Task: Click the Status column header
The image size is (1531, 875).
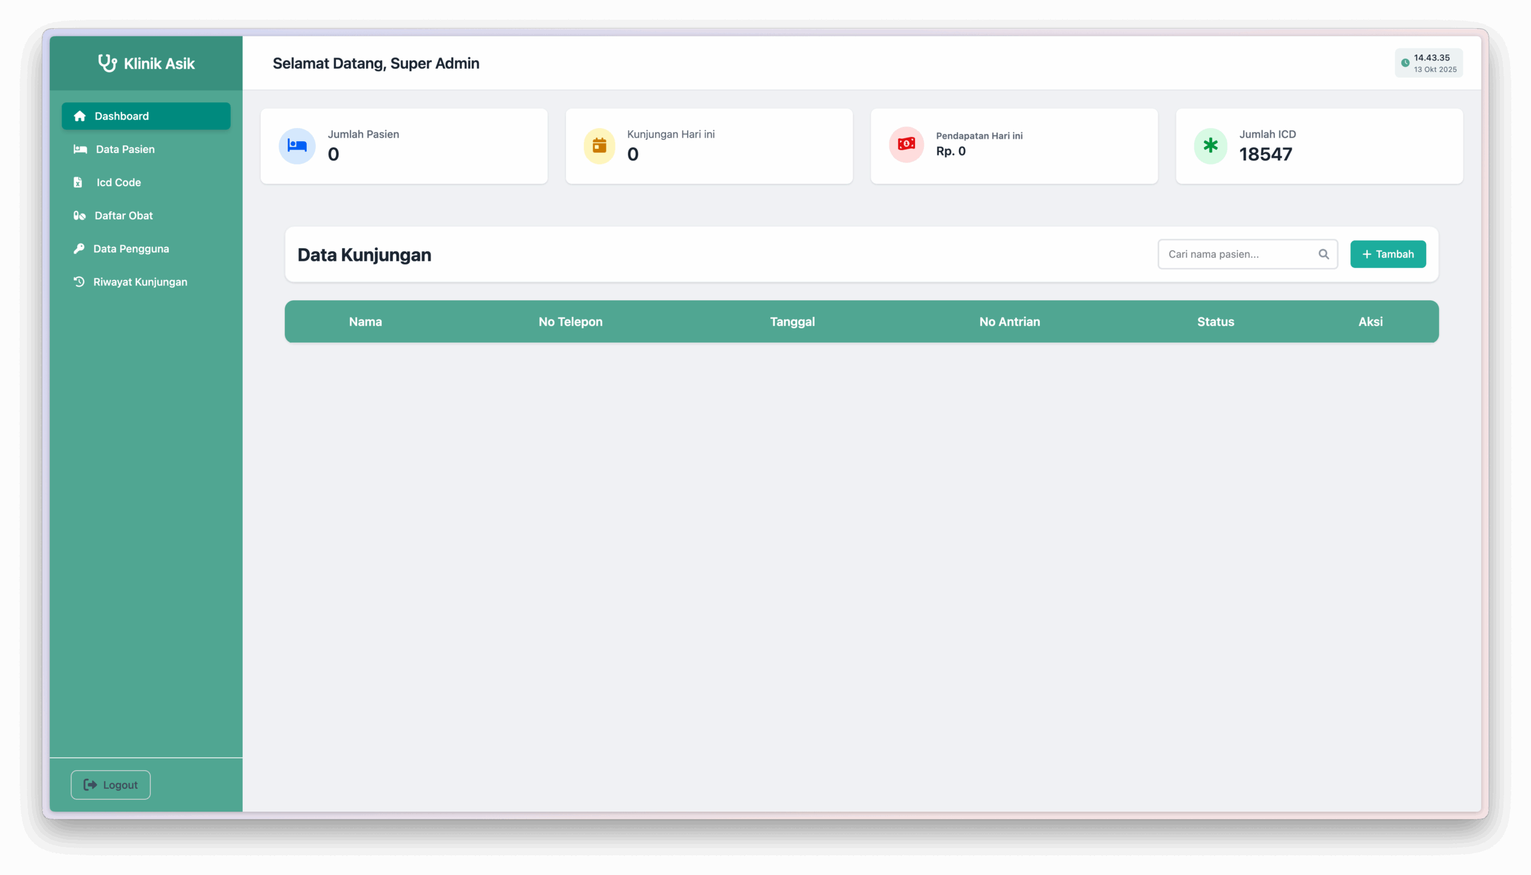Action: pyautogui.click(x=1215, y=322)
